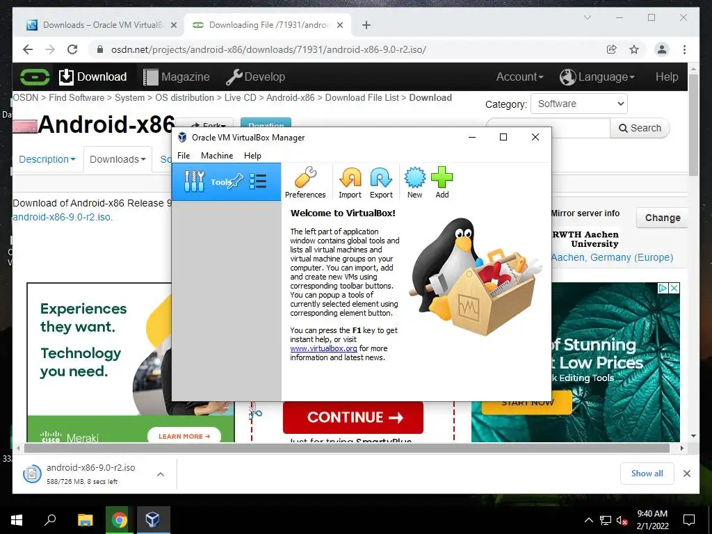This screenshot has width=712, height=534.
Task: Click OS distribution breadcrumb link
Action: coord(184,97)
